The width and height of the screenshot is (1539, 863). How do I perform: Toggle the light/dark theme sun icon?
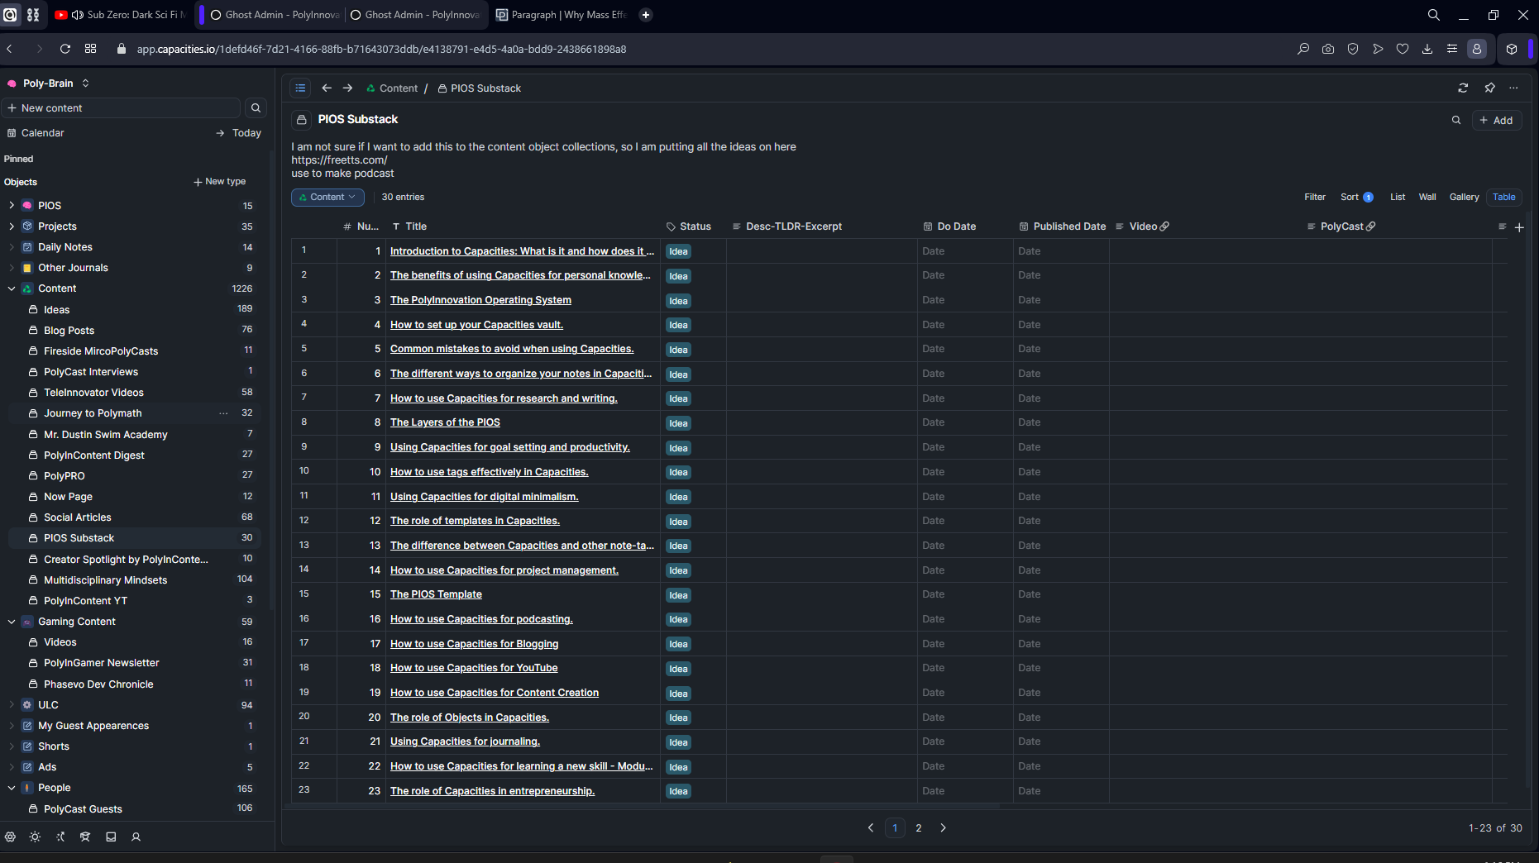click(35, 837)
